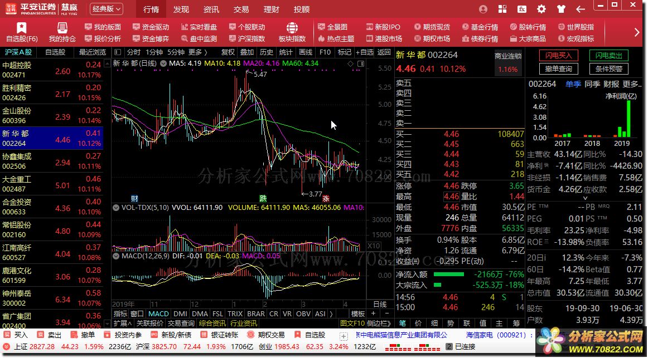Select 神州泰岳 300002 stock row

(x=52, y=298)
